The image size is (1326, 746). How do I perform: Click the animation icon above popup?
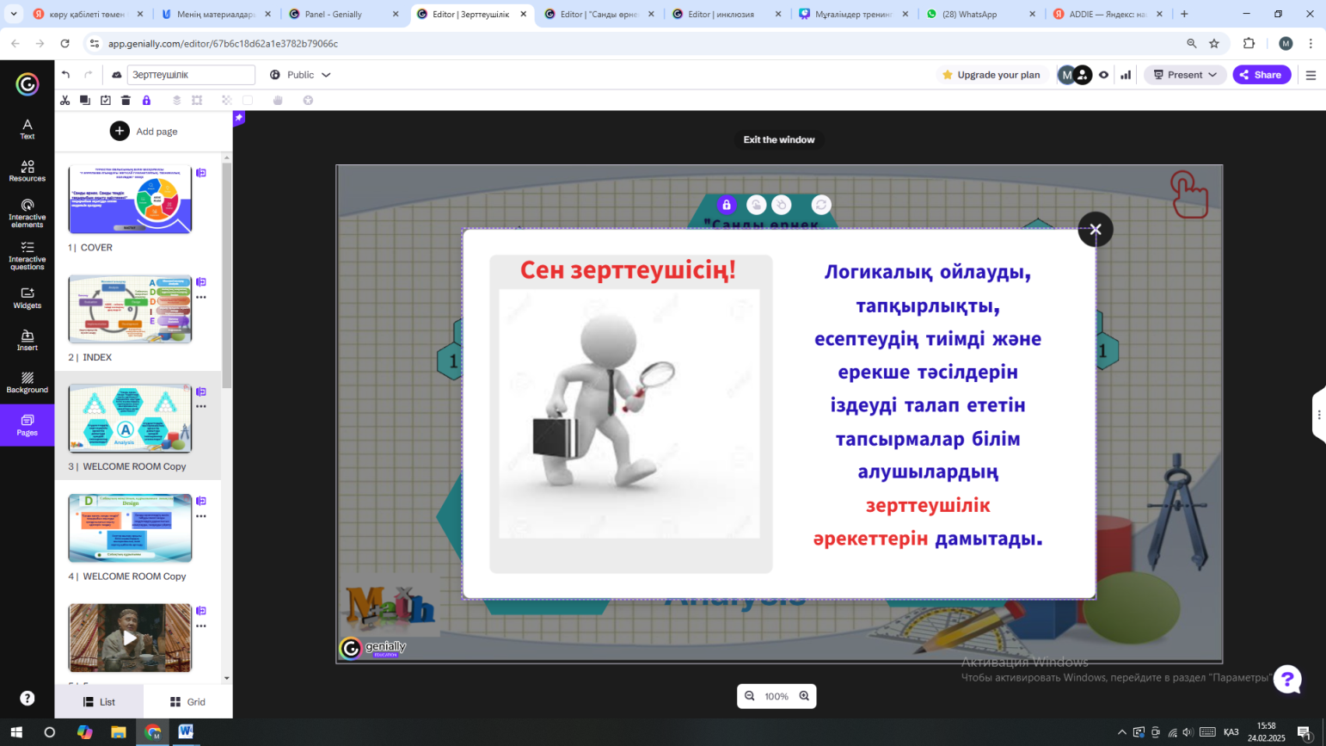(x=782, y=205)
